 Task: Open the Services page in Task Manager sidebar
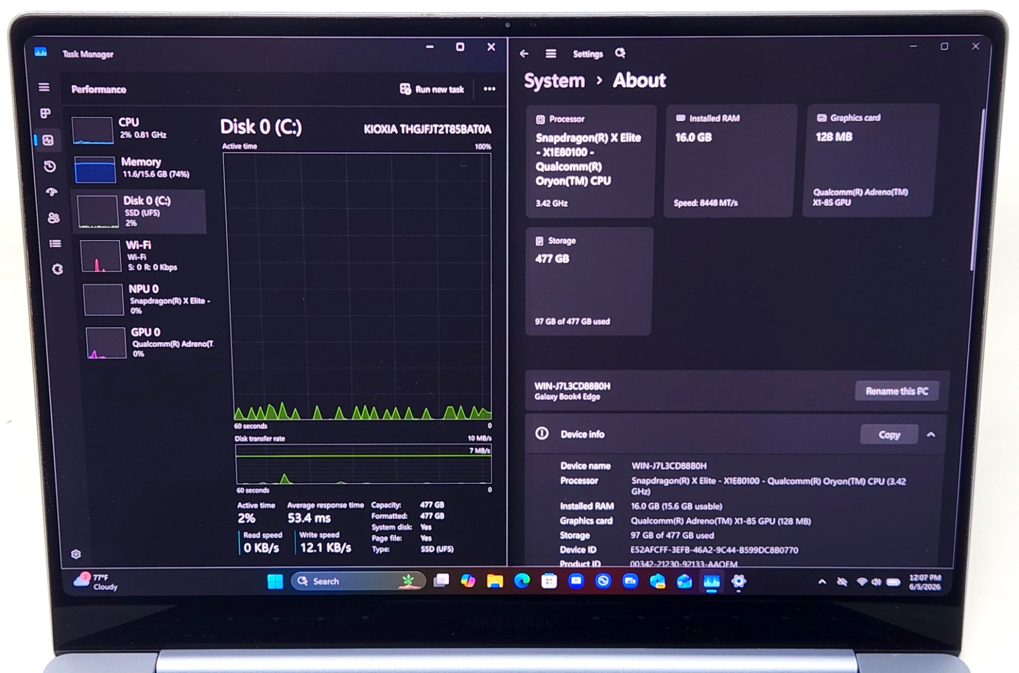57,269
